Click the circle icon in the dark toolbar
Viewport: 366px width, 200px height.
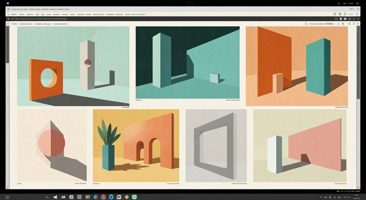click(336, 19)
